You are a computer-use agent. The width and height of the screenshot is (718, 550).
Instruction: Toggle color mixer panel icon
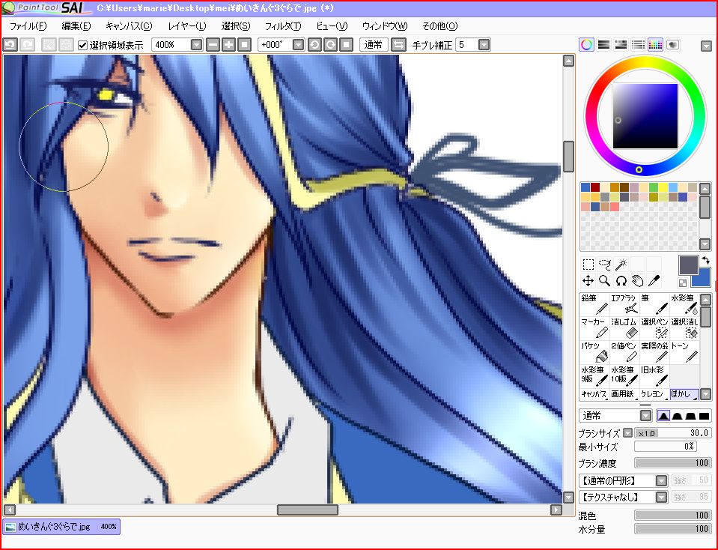[638, 45]
